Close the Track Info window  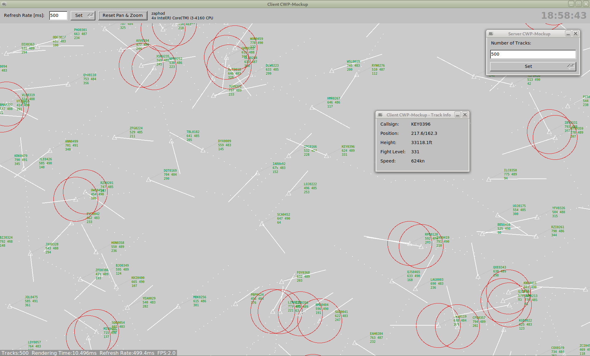pos(465,115)
